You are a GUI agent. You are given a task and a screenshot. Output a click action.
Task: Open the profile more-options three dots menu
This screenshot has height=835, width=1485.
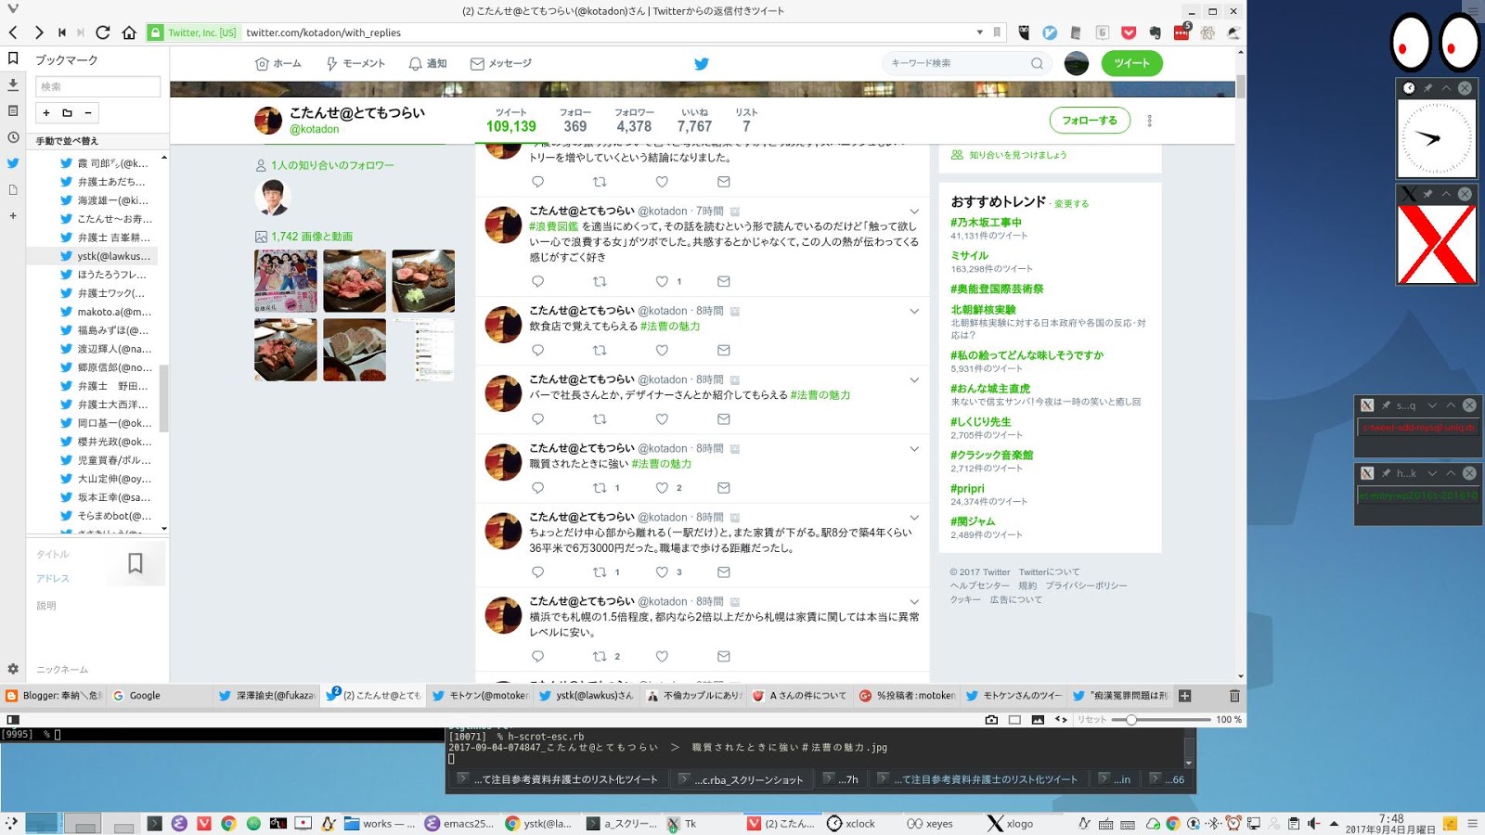coord(1150,121)
